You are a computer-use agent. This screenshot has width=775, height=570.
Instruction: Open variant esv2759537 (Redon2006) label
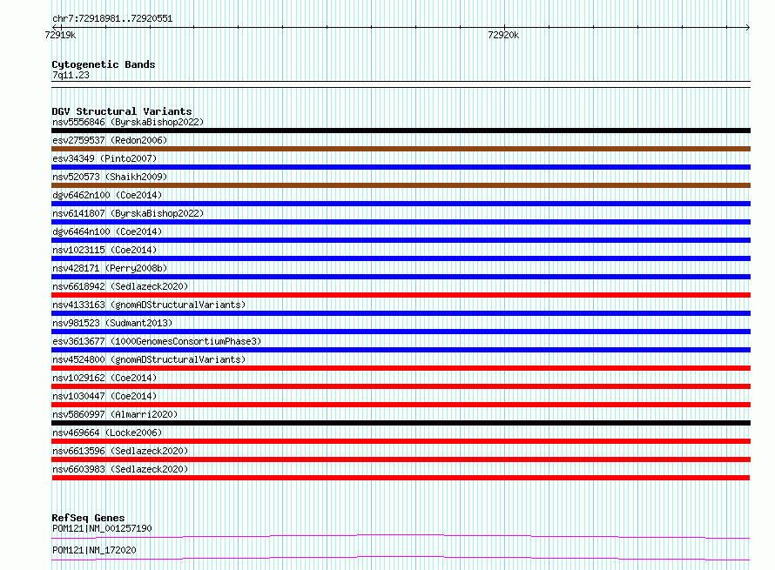point(110,140)
